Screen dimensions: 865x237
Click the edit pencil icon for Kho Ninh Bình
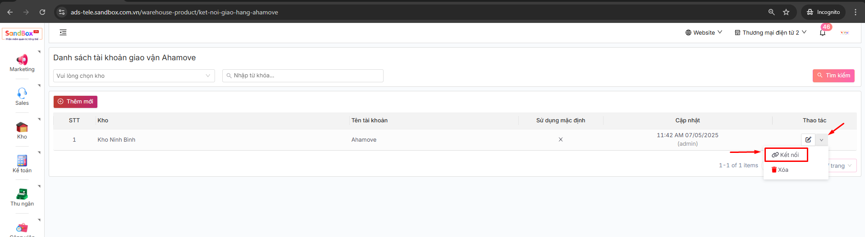(x=808, y=140)
